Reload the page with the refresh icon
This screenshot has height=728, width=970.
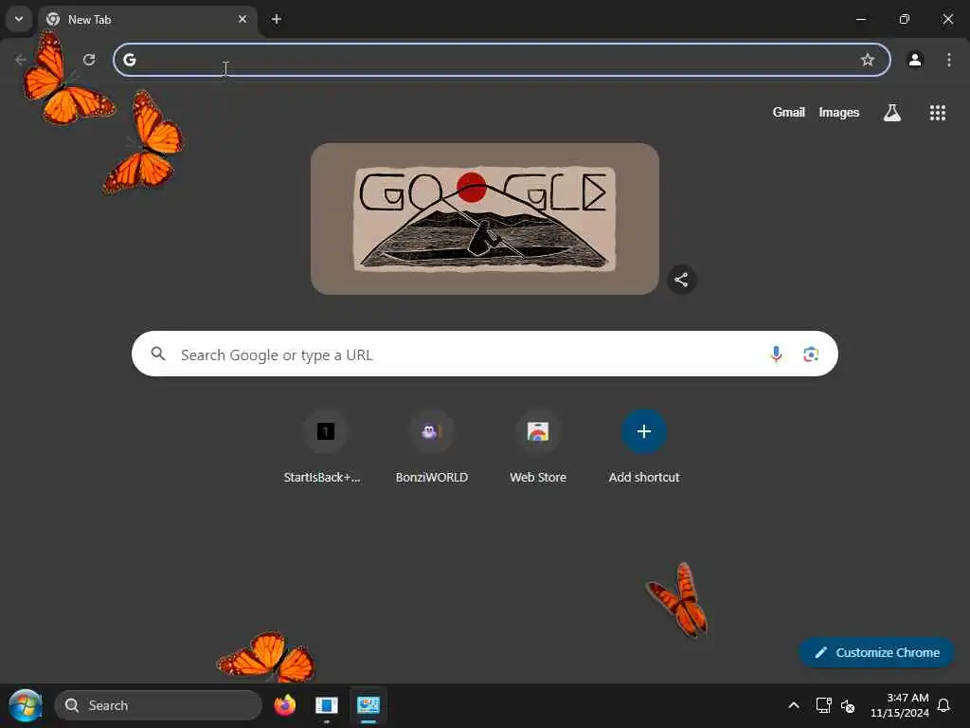pyautogui.click(x=89, y=60)
